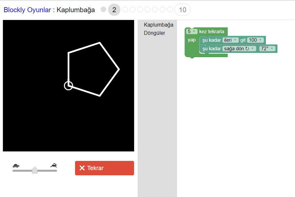The height and width of the screenshot is (197, 295).
Task: Click the turtle cursor circle on canvas
Action: point(68,86)
